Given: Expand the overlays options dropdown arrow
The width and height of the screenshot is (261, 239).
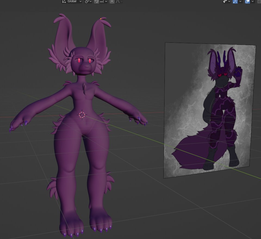Looking at the screenshot, I should 253,1.
